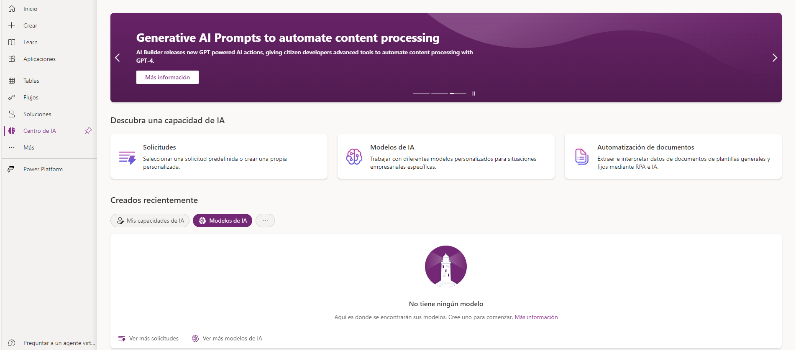Screen dimensions: 796x350
Task: Click the virtual agent help icon
Action: click(x=12, y=343)
